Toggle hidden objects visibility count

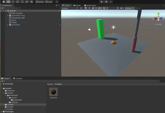tap(100, 8)
